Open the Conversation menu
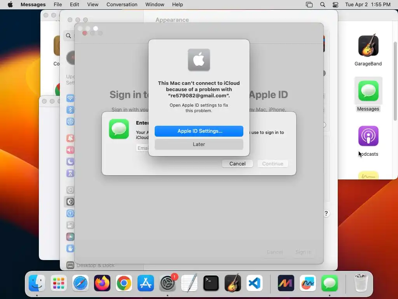The width and height of the screenshot is (398, 299). 122,5
